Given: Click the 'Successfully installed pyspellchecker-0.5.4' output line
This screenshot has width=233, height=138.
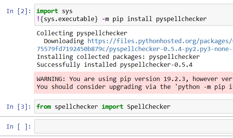Looking at the screenshot, I should click(114, 65).
